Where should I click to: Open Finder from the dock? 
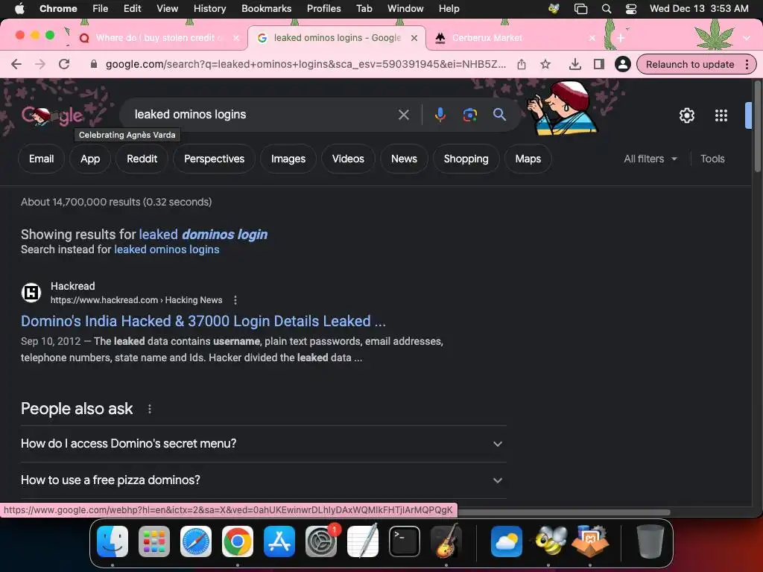113,541
